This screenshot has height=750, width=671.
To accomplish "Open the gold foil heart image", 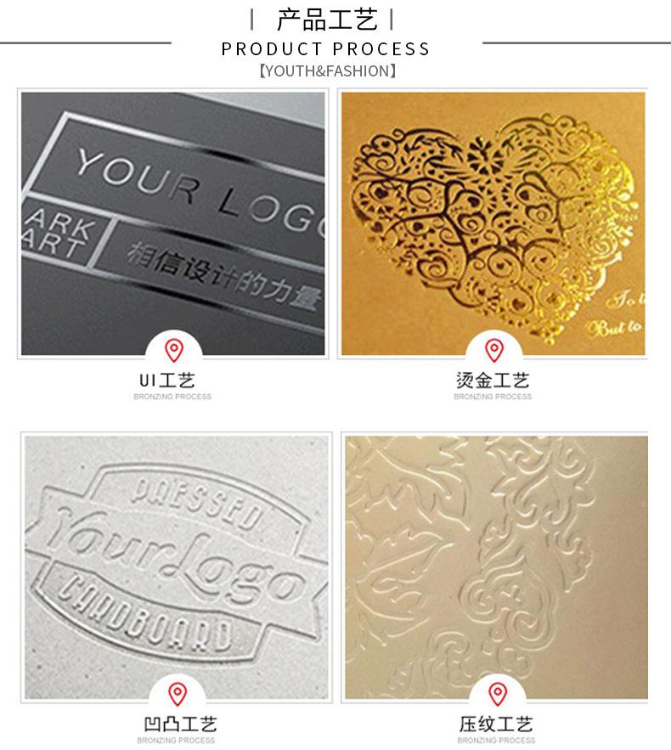I will (x=493, y=223).
